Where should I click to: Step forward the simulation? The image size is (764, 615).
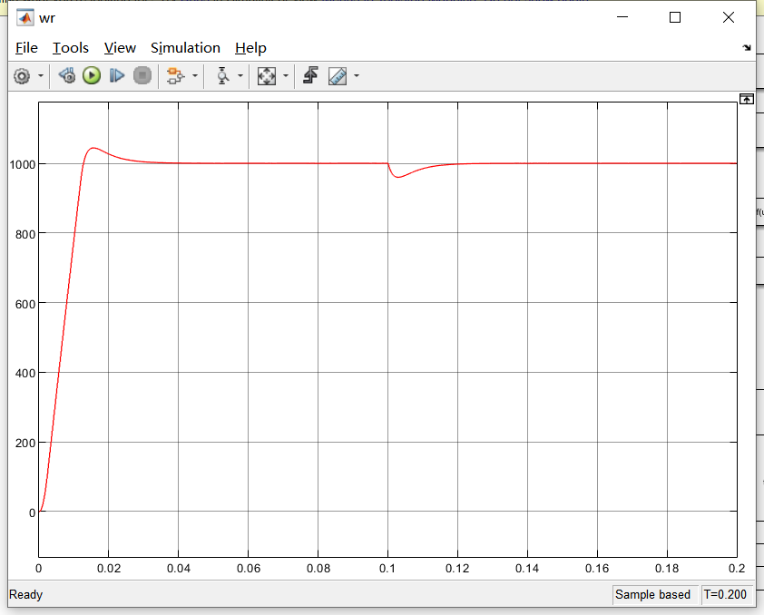point(116,76)
